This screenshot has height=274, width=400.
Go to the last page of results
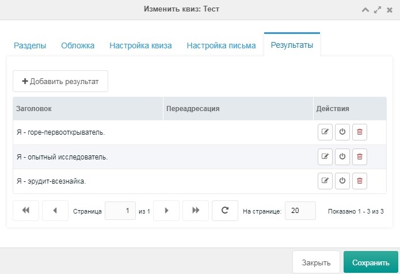click(x=196, y=211)
